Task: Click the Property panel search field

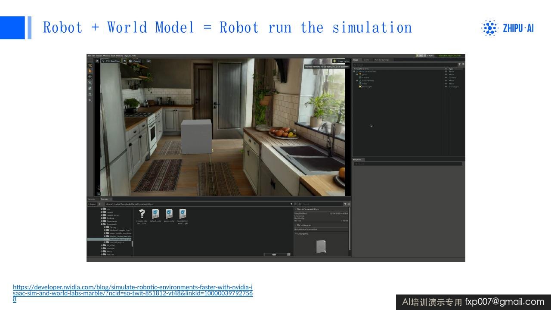Action: pyautogui.click(x=408, y=164)
